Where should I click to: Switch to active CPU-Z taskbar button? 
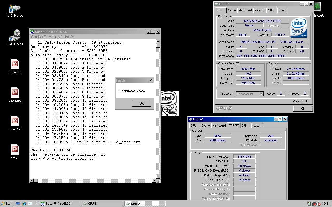pyautogui.click(x=145, y=204)
